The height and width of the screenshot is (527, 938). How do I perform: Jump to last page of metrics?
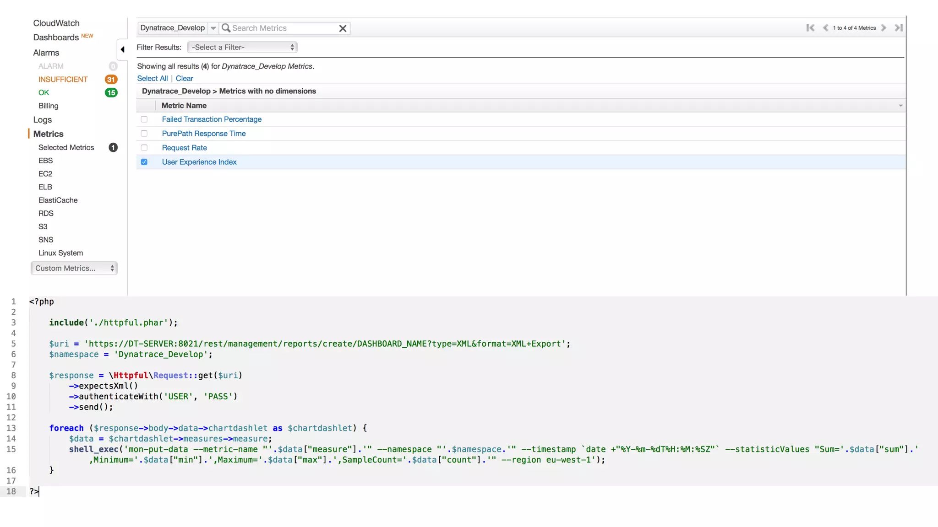click(899, 28)
